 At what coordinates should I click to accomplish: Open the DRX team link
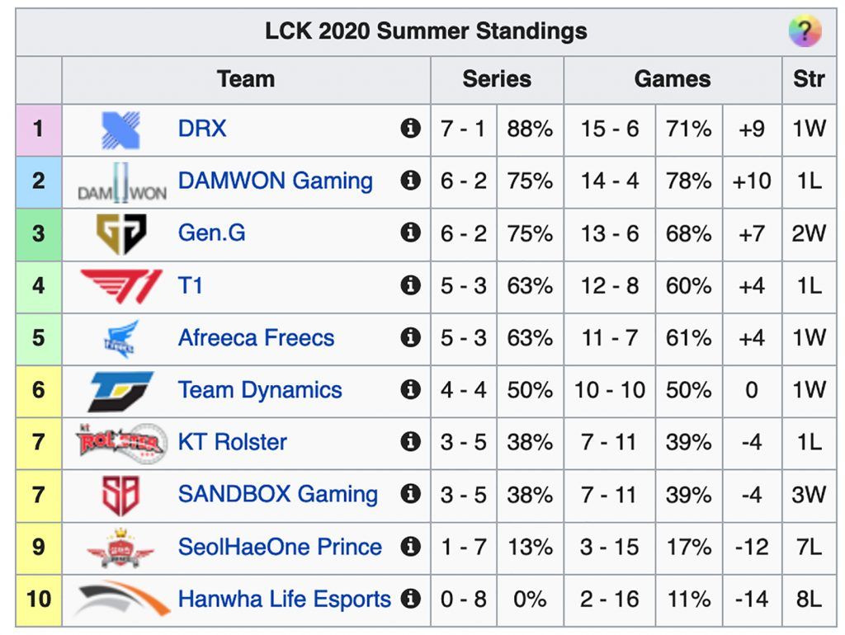[x=202, y=129]
